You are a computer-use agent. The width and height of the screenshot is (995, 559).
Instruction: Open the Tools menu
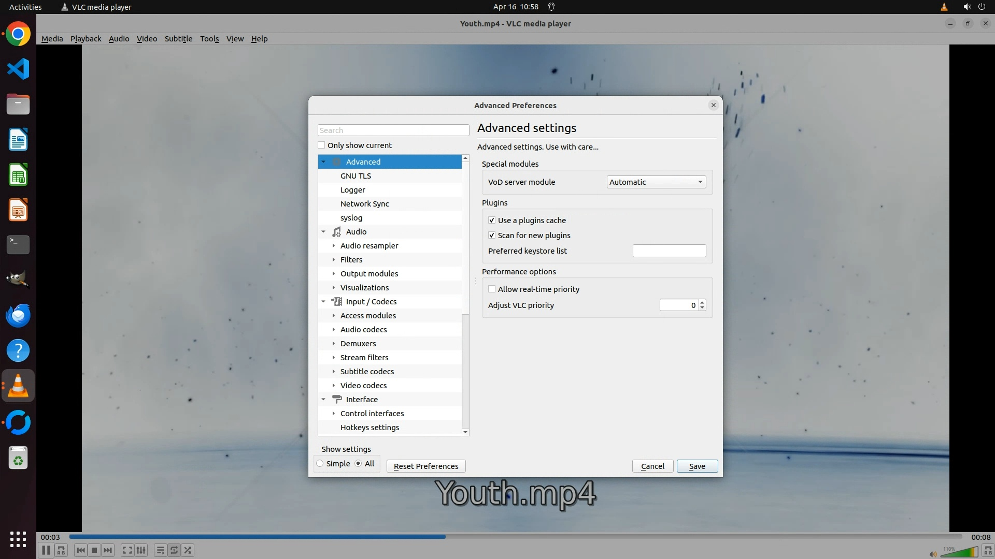pyautogui.click(x=209, y=39)
